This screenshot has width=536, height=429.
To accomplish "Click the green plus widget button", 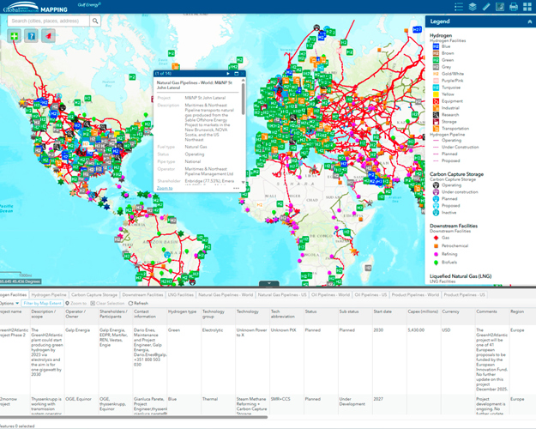I will coord(15,36).
